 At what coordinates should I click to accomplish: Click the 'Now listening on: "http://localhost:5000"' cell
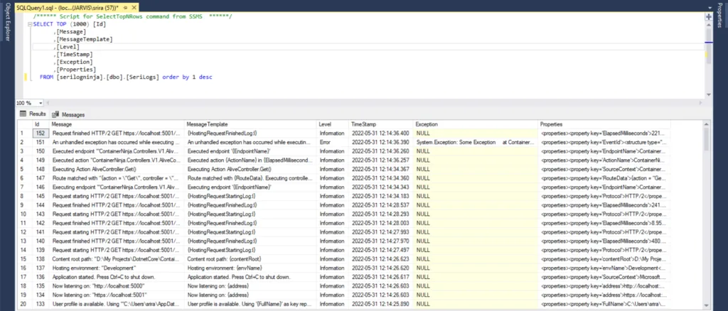coord(117,285)
